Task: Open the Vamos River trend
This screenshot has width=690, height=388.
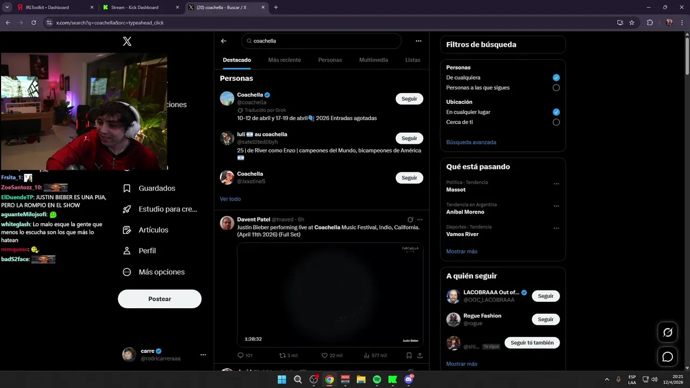Action: 463,234
